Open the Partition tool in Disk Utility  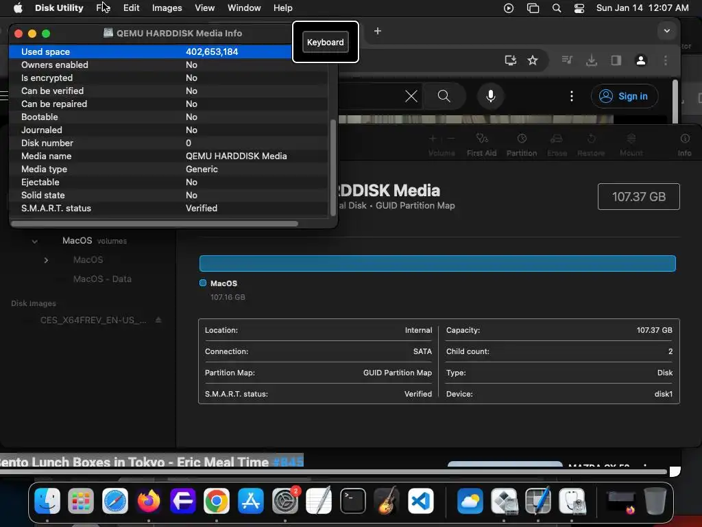point(522,144)
